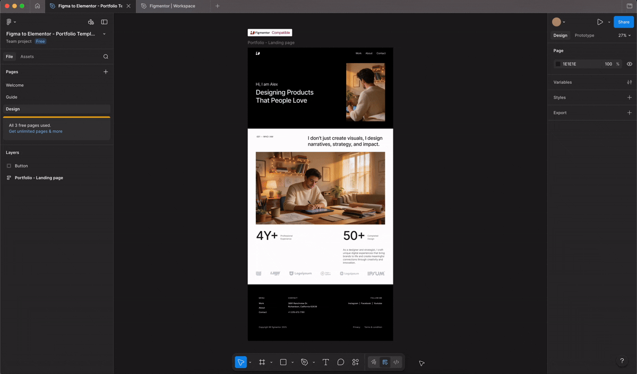
Task: Open the Actions icon in the toolbar
Action: [x=355, y=362]
